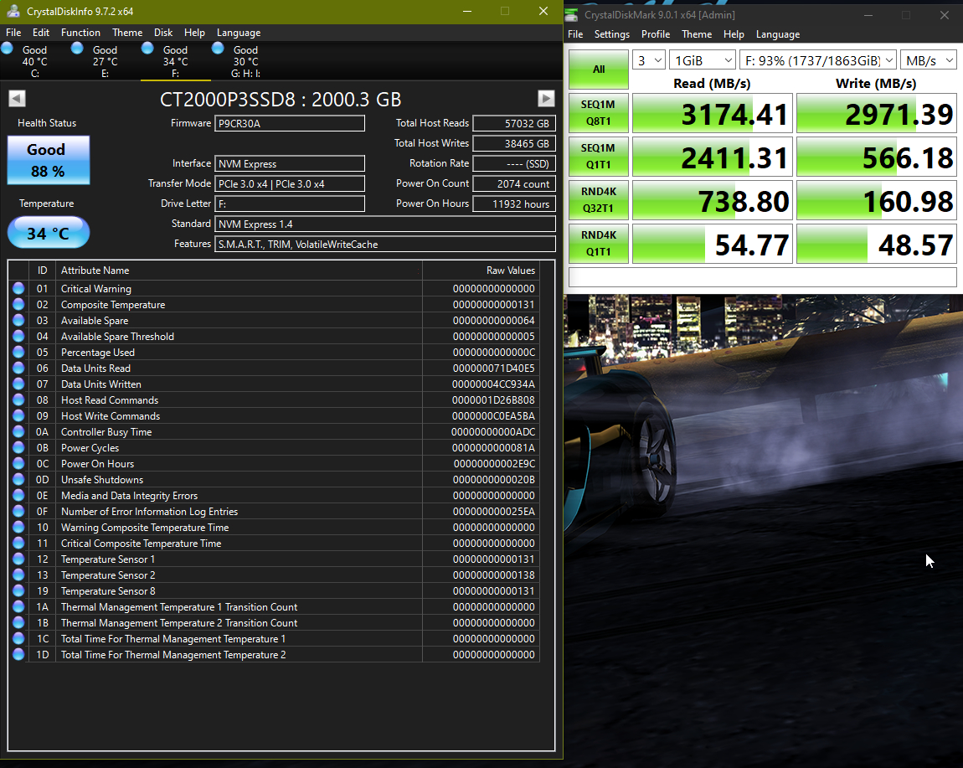Click the Total Host Reads value 57032 GB
963x768 pixels.
[x=514, y=123]
